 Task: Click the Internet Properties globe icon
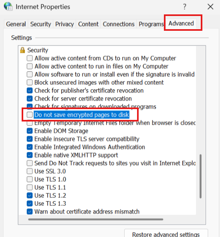(x=8, y=6)
